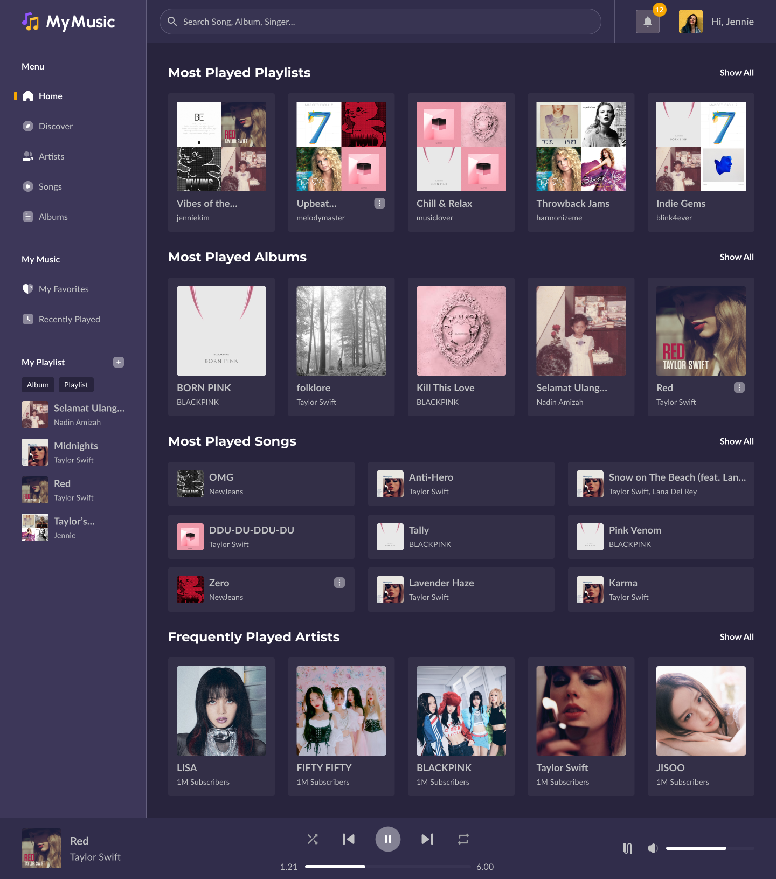
Task: Switch to Album tab in My Playlist
Action: pyautogui.click(x=38, y=385)
